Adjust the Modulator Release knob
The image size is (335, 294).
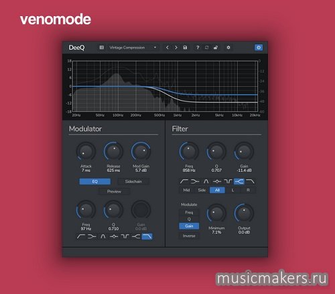point(113,152)
